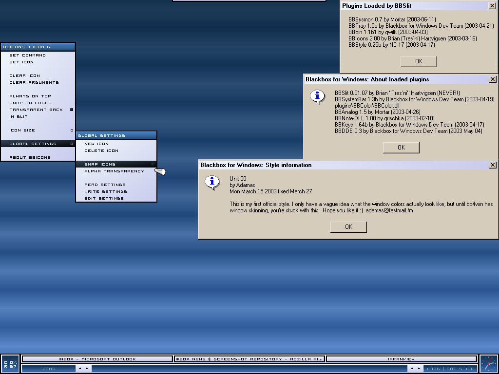499x374 pixels.
Task: Click OK in Style information dialog
Action: pos(349,227)
